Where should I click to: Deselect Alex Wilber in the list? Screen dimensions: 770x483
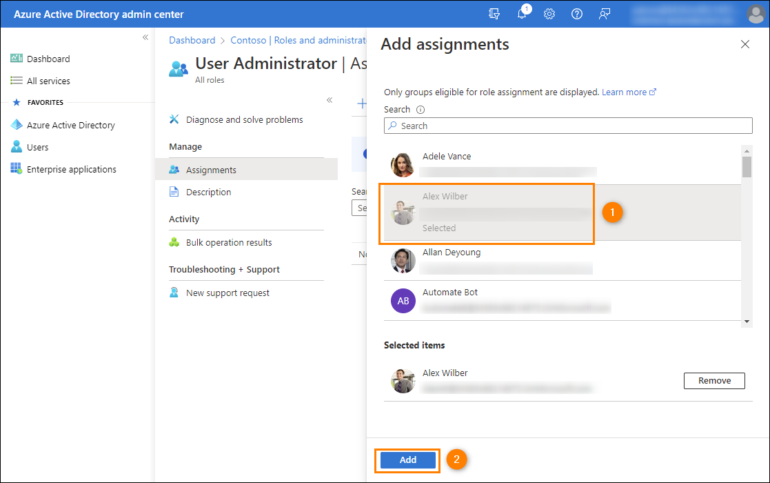[563, 213]
